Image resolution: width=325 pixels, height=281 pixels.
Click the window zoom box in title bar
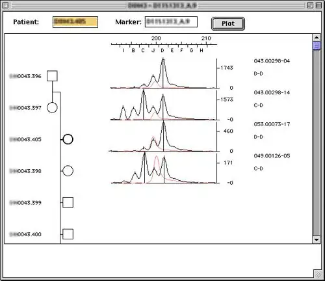[x=310, y=5]
